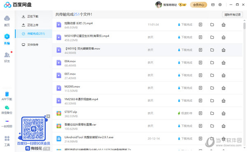The image size is (247, 152).
Task: Open file icon for M5010 mp4 row
Action: [200, 37]
